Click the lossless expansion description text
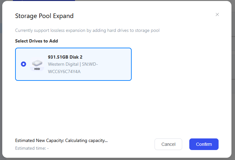The image size is (235, 160). pyautogui.click(x=87, y=30)
